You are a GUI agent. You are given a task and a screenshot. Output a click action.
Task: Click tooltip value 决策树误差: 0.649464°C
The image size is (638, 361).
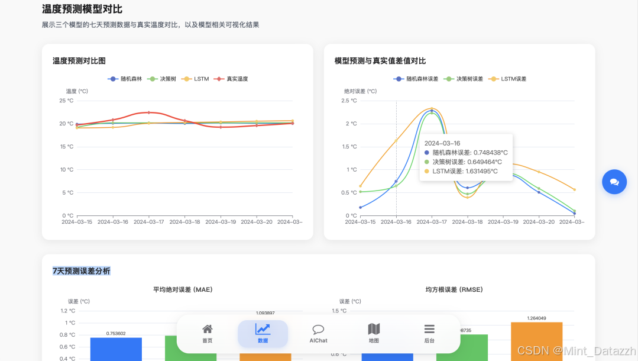[x=463, y=162]
